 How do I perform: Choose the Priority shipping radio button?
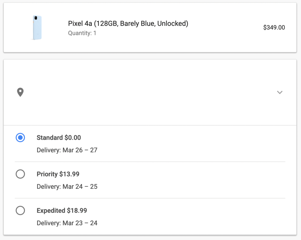pos(20,174)
